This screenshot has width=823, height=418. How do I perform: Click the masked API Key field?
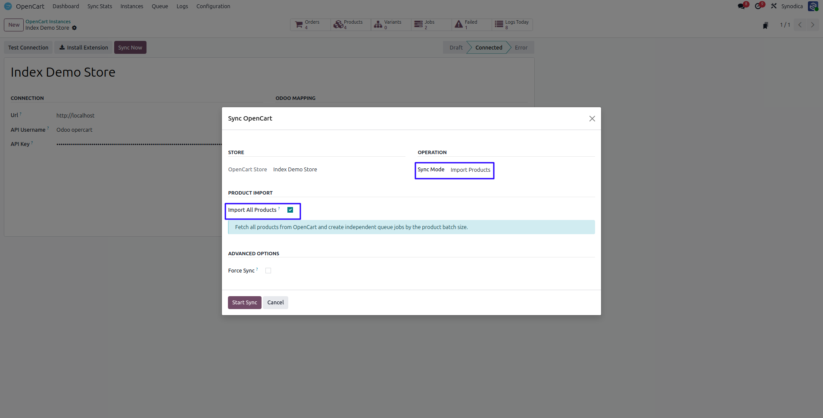[139, 144]
